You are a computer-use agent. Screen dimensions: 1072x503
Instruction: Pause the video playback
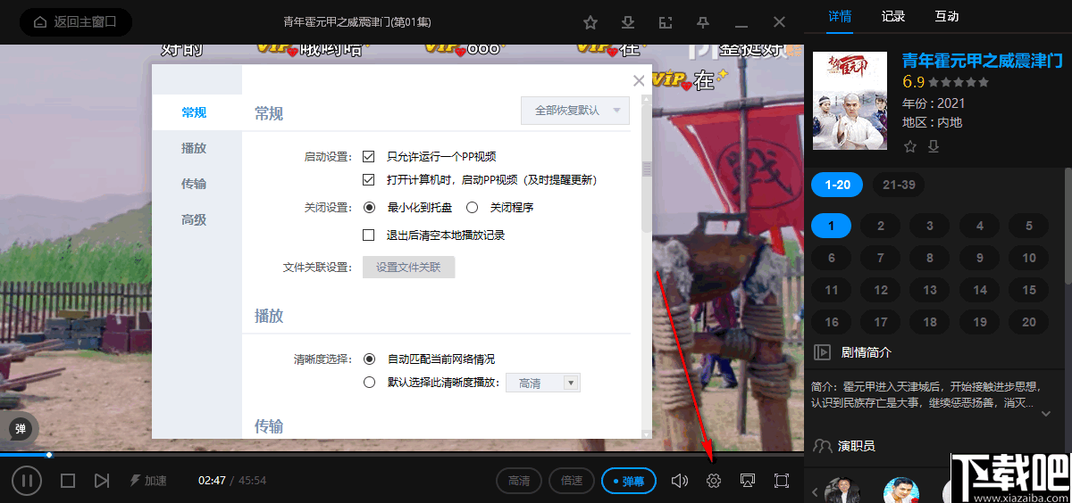[27, 481]
